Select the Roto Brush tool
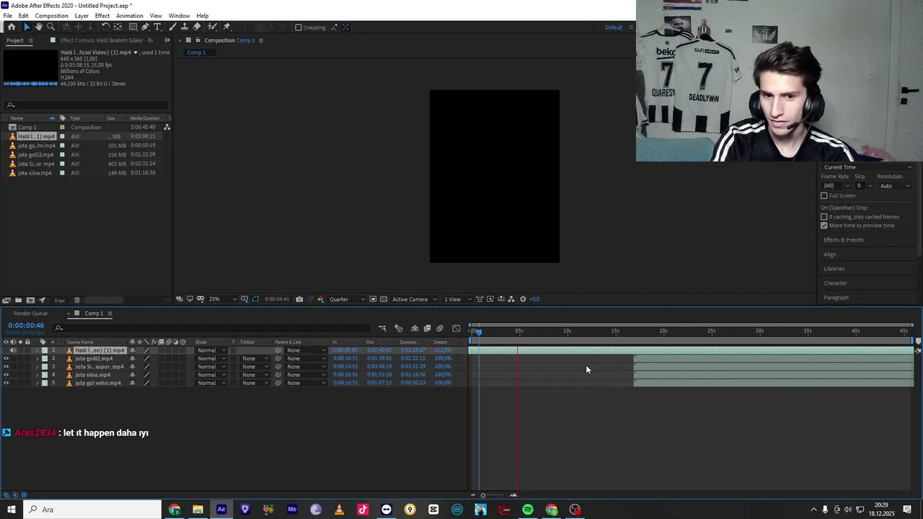 [x=212, y=27]
